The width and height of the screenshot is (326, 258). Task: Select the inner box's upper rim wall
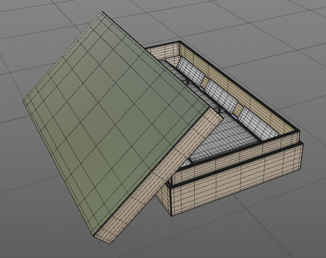click(236, 158)
